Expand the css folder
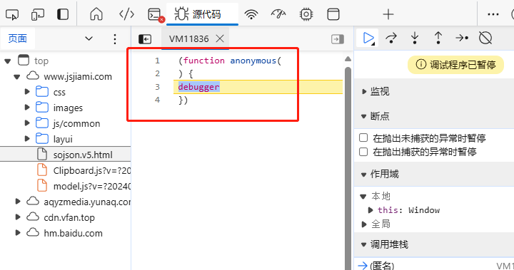Image resolution: width=514 pixels, height=270 pixels. click(27, 92)
